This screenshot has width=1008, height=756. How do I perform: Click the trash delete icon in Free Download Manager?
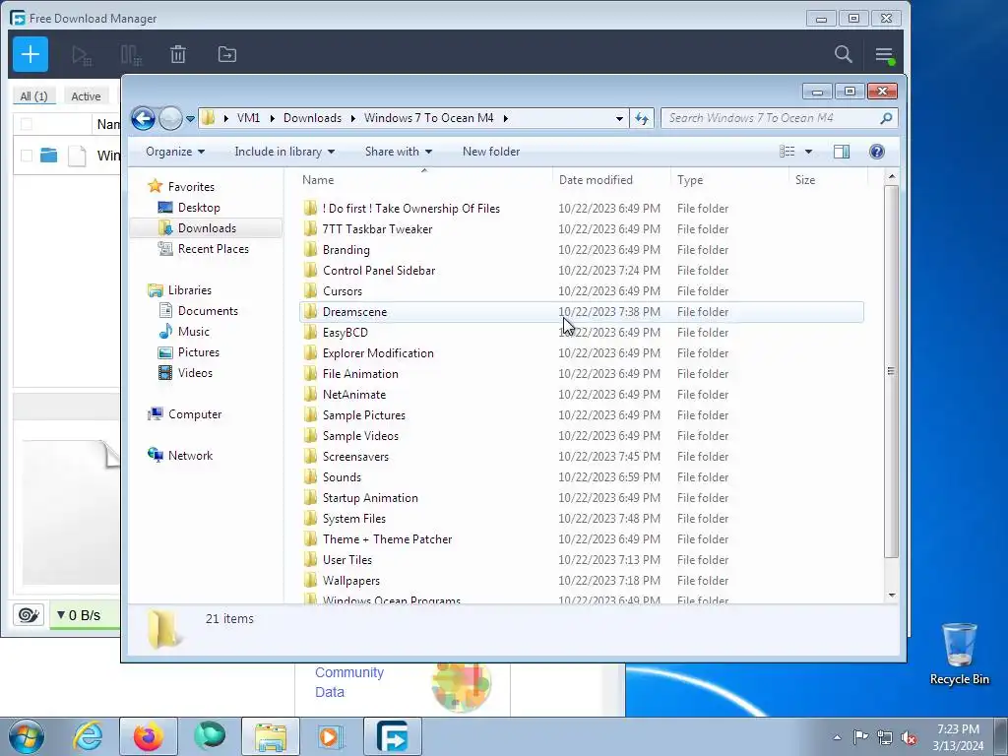tap(178, 55)
